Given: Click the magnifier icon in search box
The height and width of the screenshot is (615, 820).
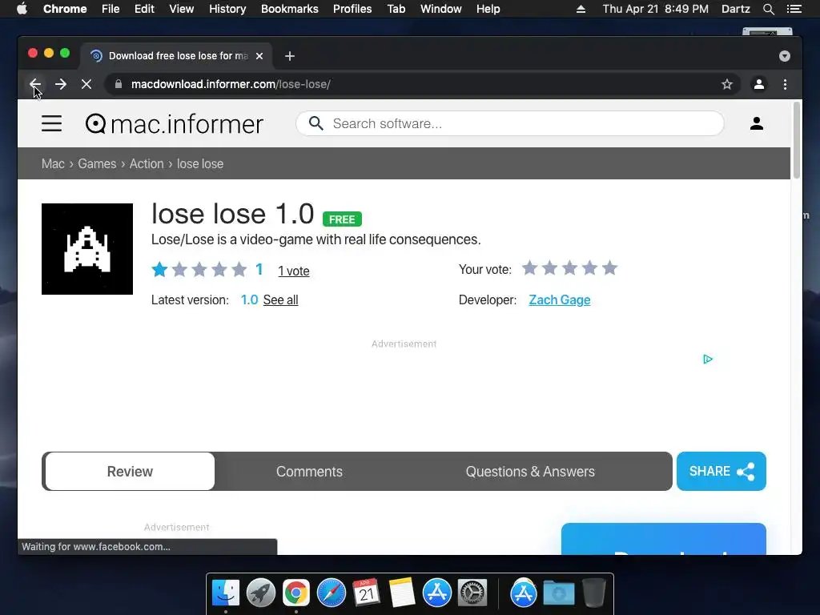Looking at the screenshot, I should coord(316,123).
